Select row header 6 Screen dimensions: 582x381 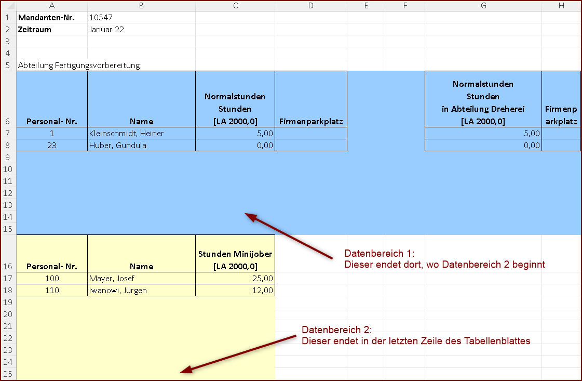(x=8, y=121)
